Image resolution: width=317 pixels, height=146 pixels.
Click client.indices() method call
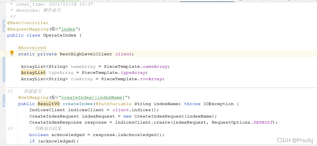click(134, 110)
